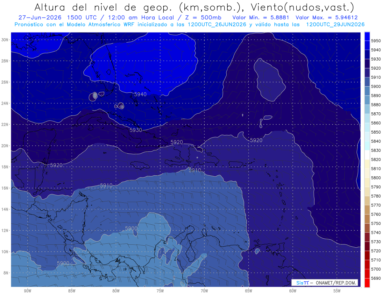The width and height of the screenshot is (382, 295).
Task: Click the Jamaica island outline
Action: click(x=140, y=165)
